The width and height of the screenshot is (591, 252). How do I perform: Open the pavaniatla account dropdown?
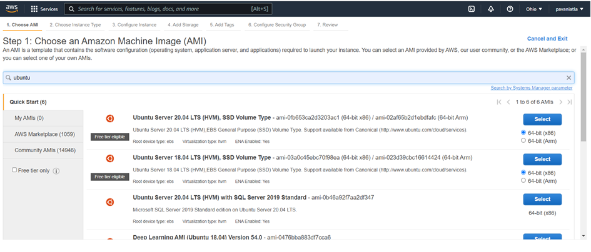(x=570, y=9)
